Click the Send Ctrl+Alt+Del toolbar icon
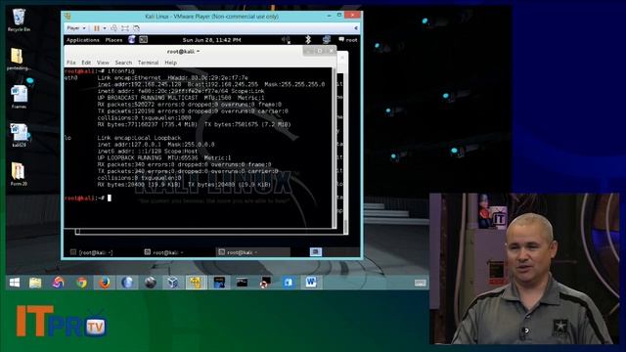Screen dimensions: 626x352 pos(113,28)
